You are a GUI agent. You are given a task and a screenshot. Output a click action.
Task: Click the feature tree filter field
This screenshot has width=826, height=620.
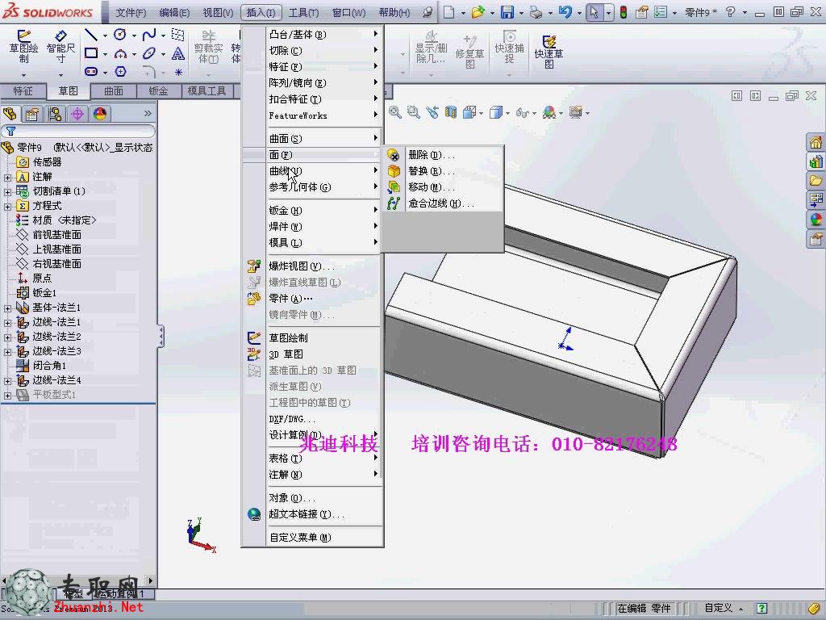(78, 131)
